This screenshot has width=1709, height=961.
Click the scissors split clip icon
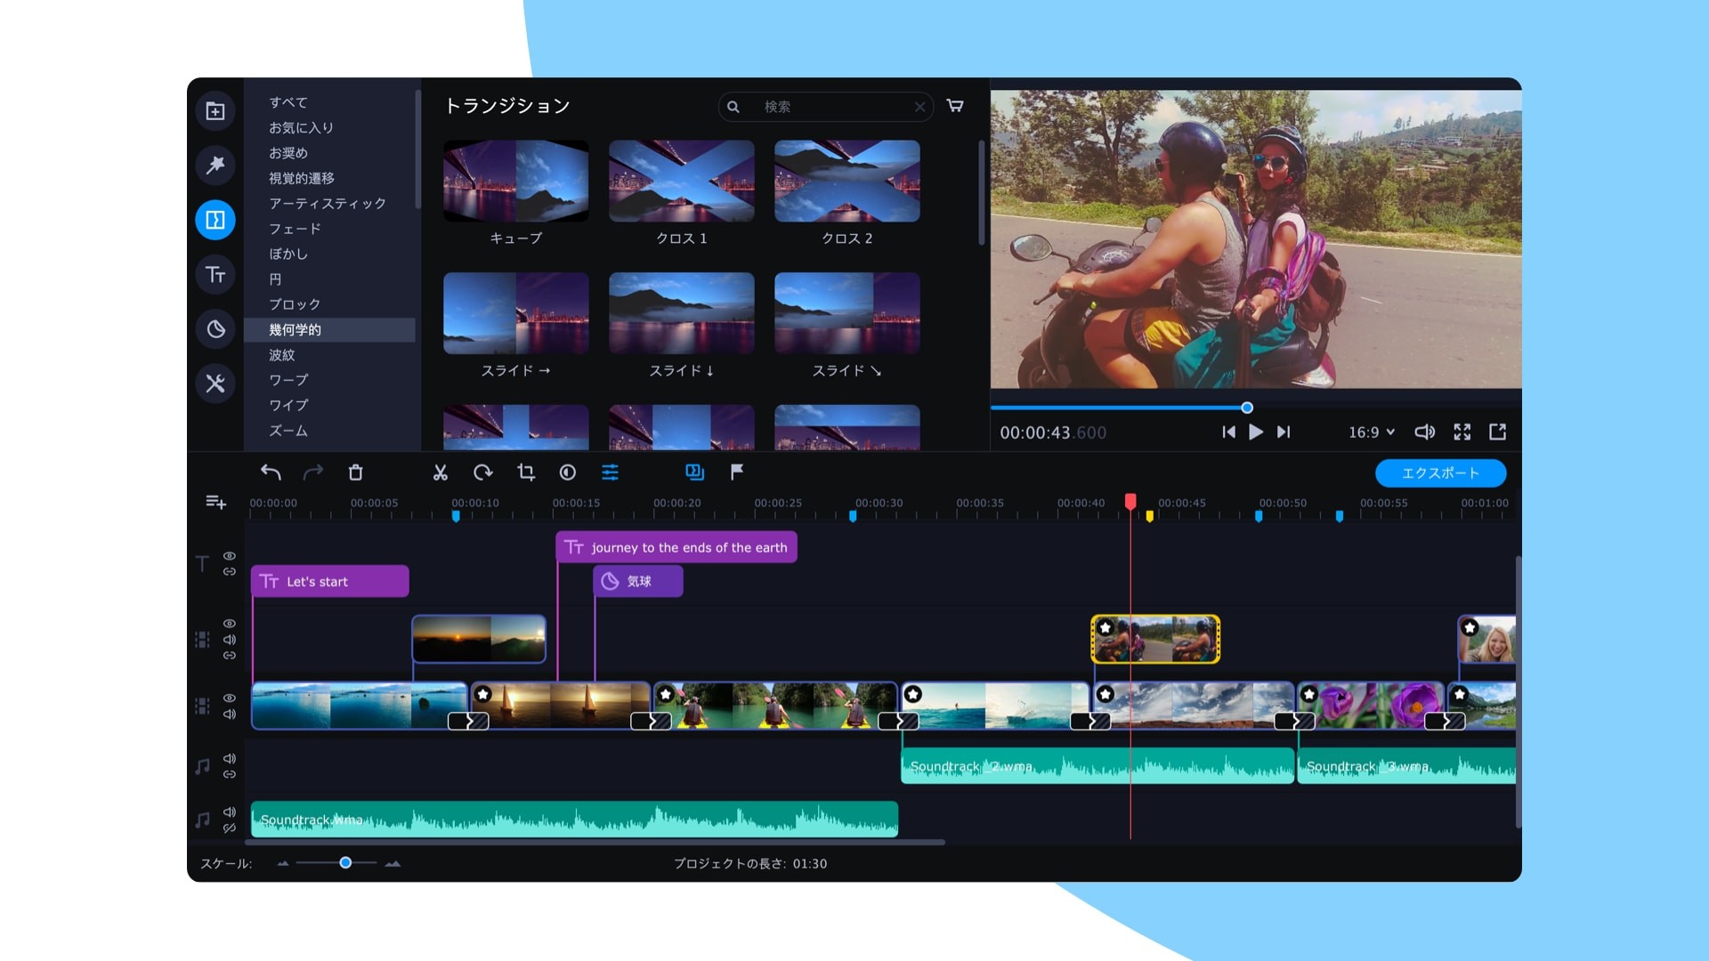coord(440,472)
